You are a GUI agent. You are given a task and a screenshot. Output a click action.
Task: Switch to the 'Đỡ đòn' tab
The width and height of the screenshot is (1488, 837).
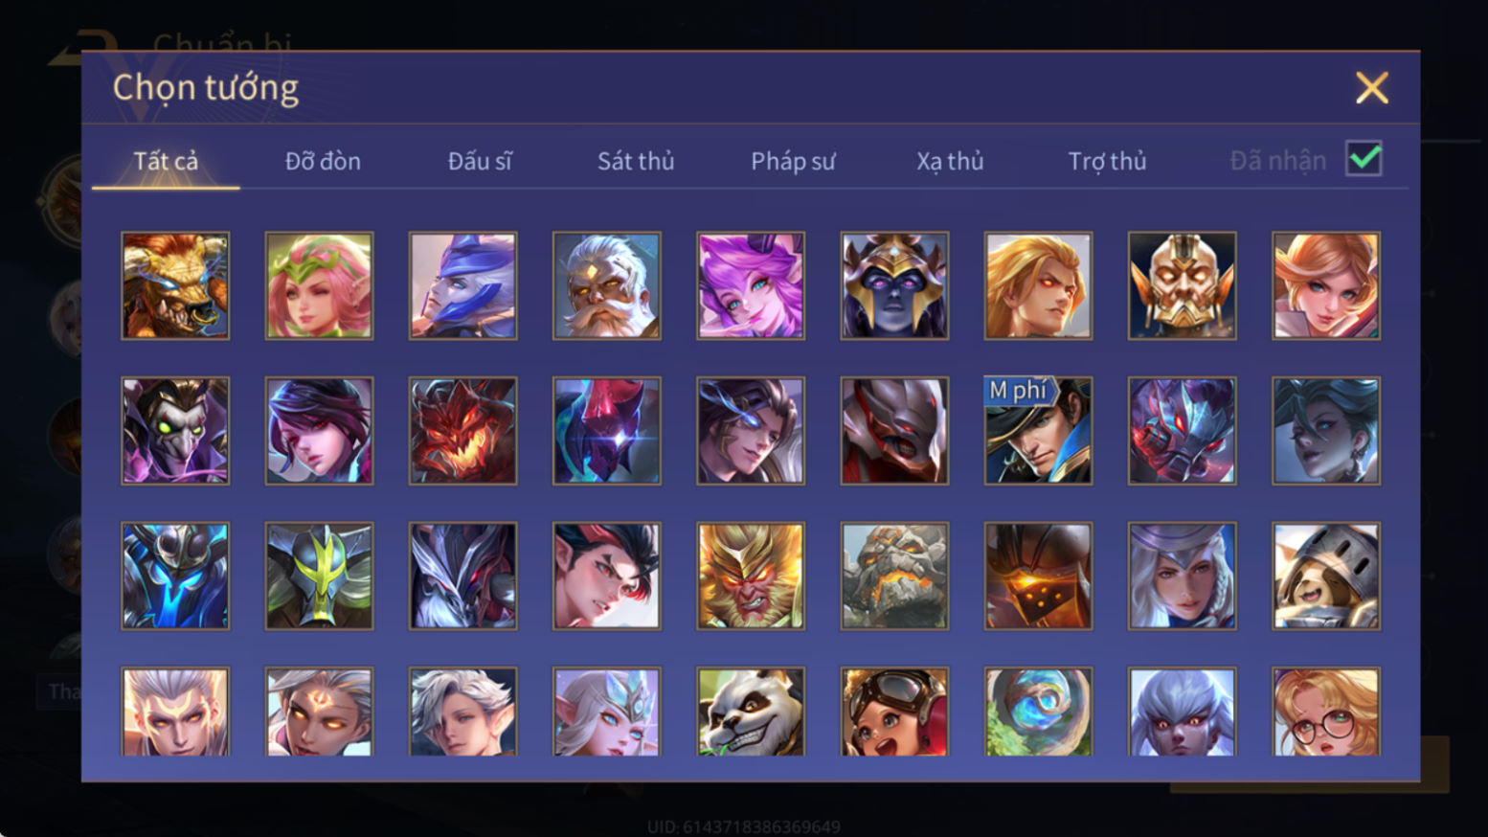[x=323, y=161]
